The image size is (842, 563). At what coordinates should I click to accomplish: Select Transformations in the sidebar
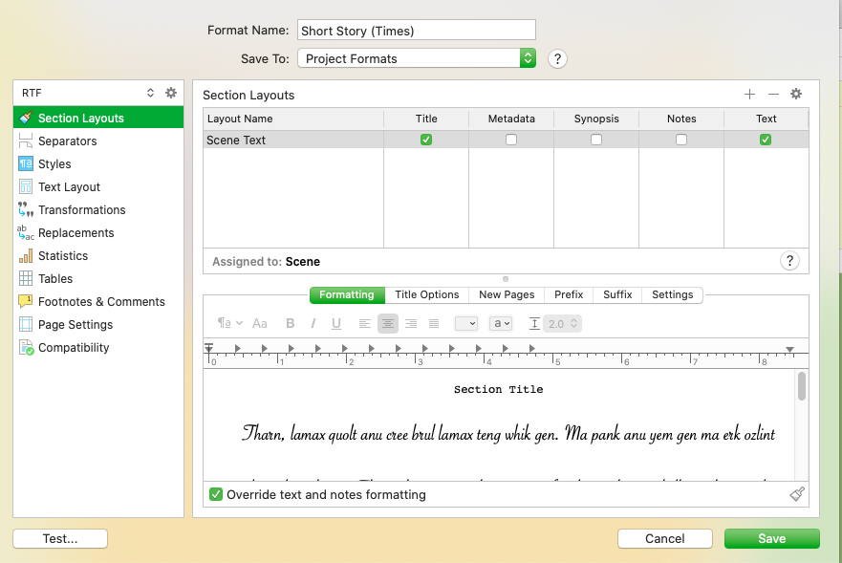pos(81,210)
